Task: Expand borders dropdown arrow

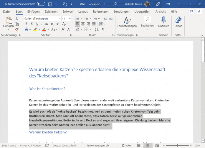Action: (90, 29)
